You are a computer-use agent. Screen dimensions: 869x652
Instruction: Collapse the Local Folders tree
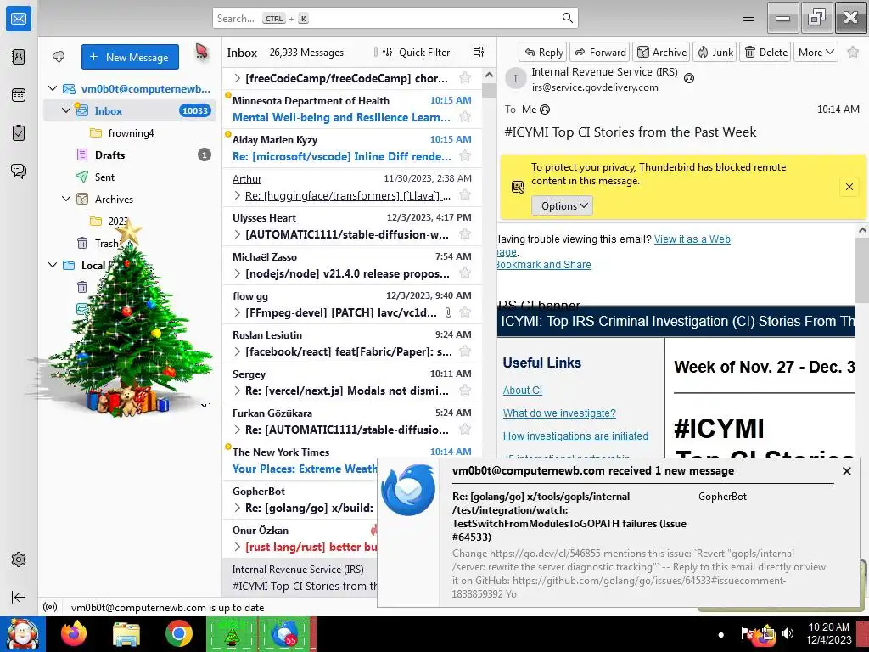pos(53,265)
